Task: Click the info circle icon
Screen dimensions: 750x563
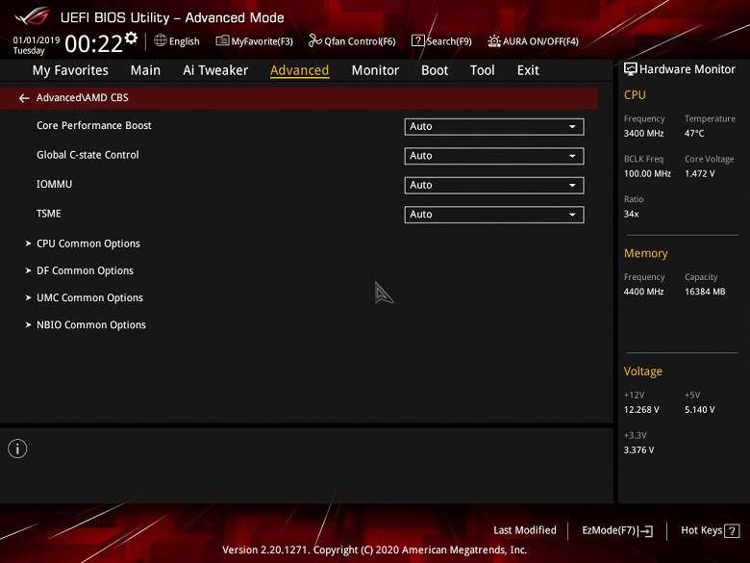Action: (17, 448)
